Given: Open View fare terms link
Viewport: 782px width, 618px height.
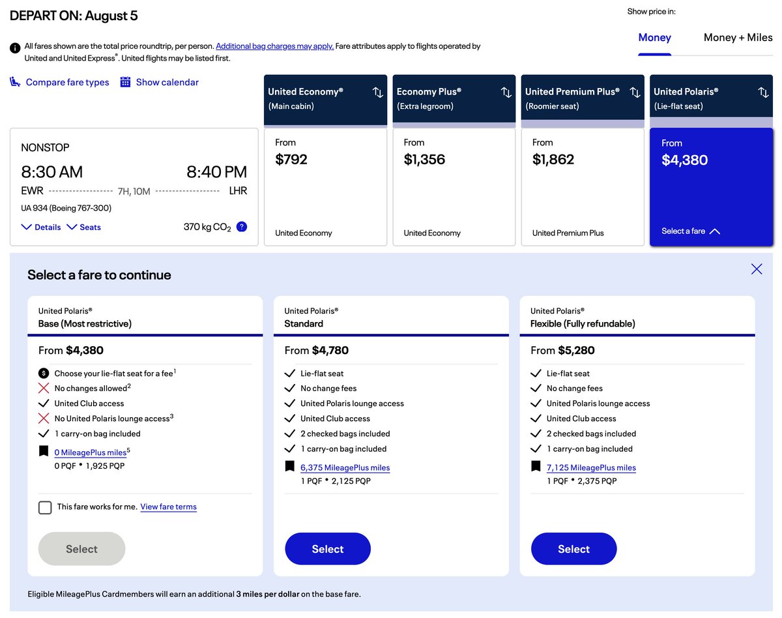Looking at the screenshot, I should click(x=168, y=507).
